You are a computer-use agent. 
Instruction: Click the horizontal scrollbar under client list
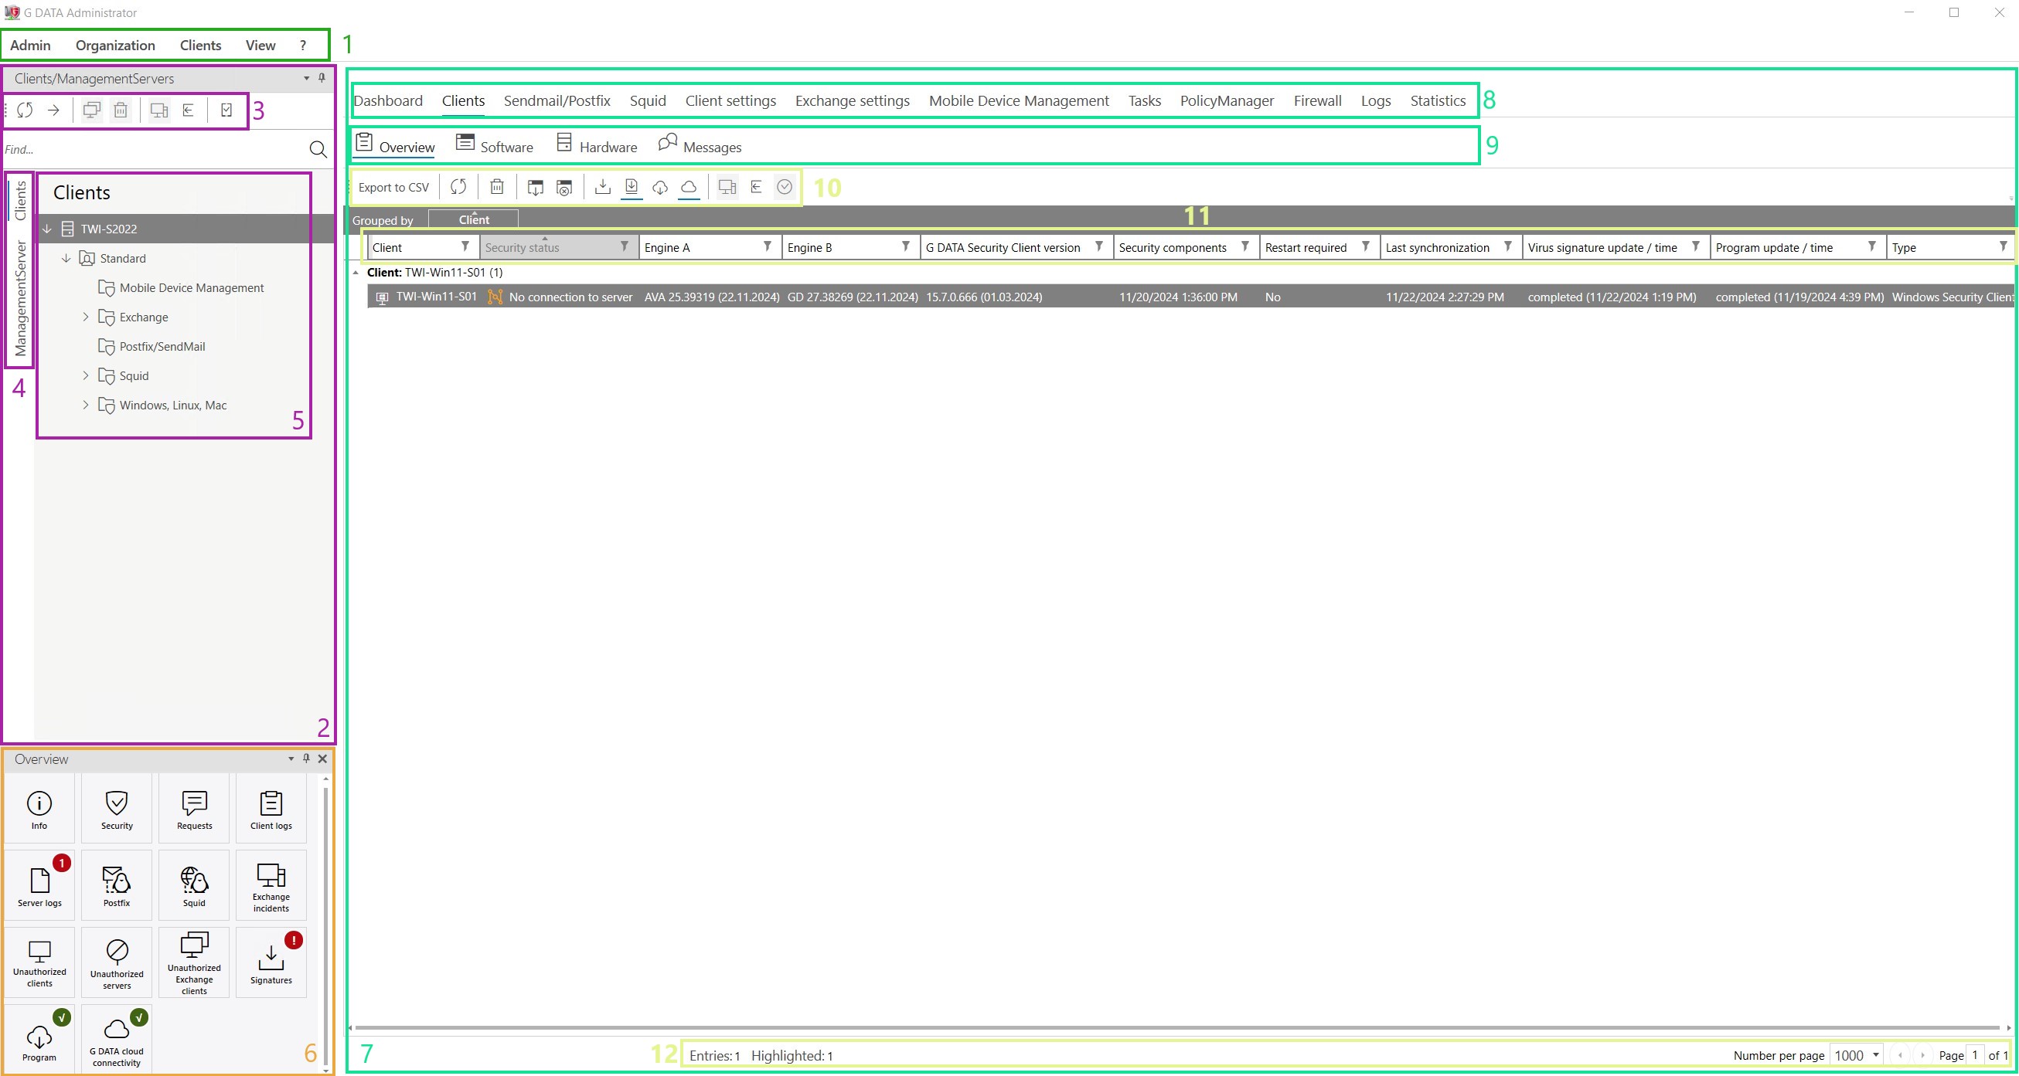click(x=1176, y=1027)
